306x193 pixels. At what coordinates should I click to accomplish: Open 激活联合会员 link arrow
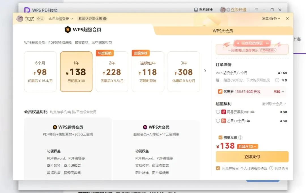tap(285, 104)
